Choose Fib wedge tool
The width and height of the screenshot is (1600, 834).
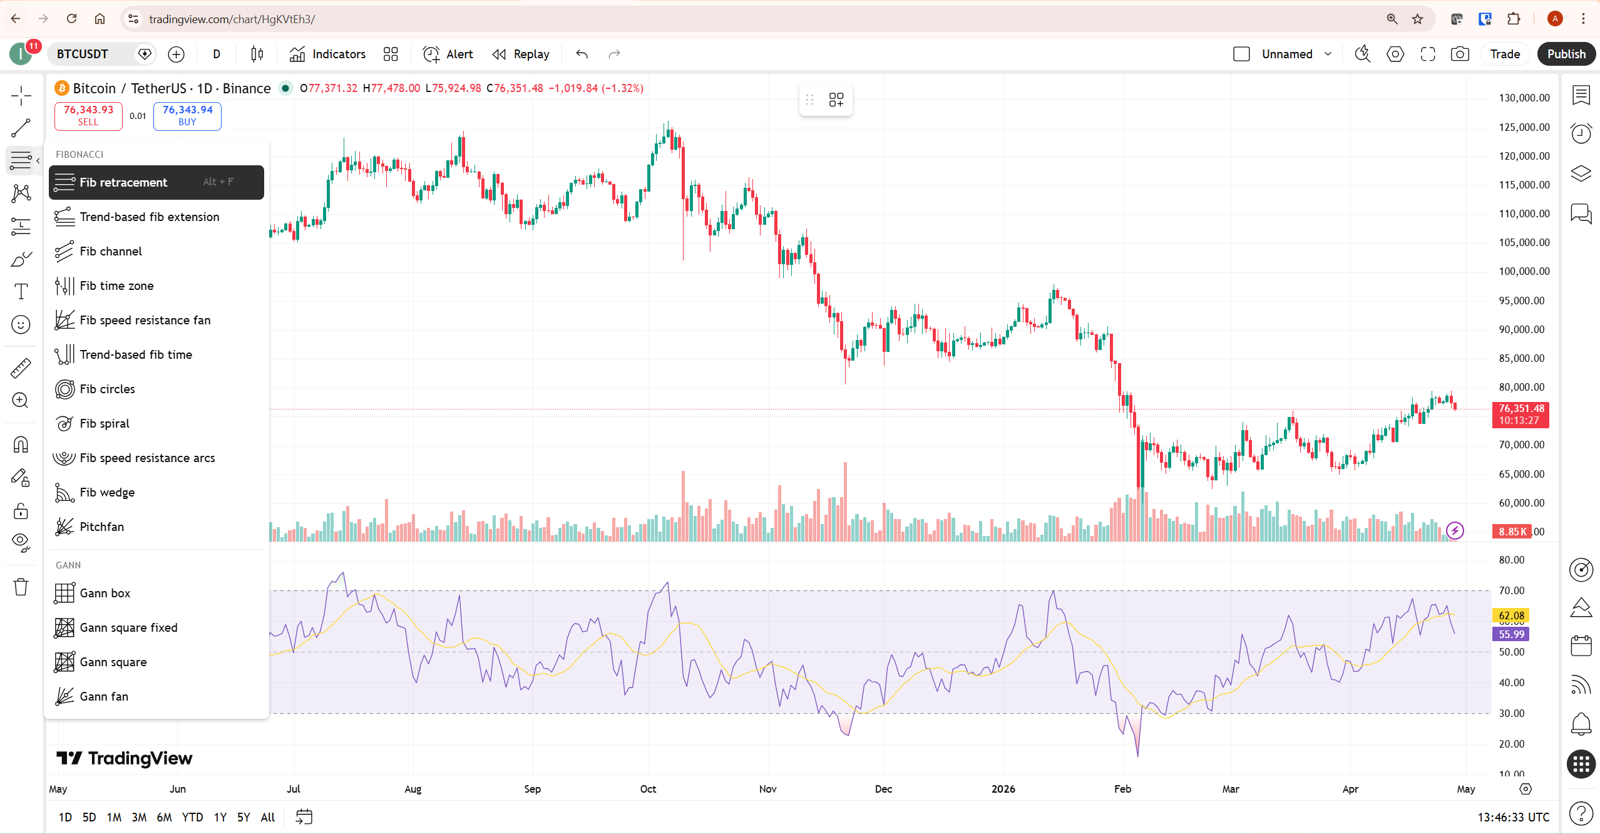point(156,492)
